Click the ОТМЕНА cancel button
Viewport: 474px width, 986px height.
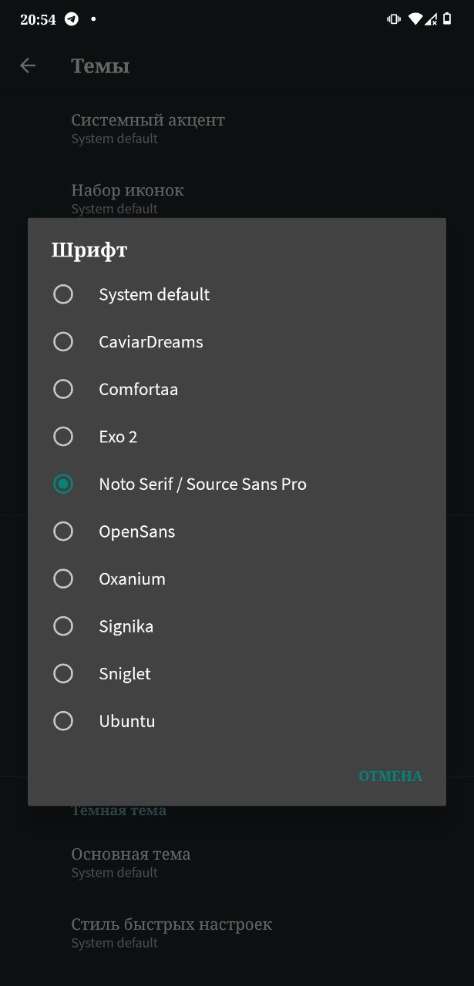[x=391, y=776]
